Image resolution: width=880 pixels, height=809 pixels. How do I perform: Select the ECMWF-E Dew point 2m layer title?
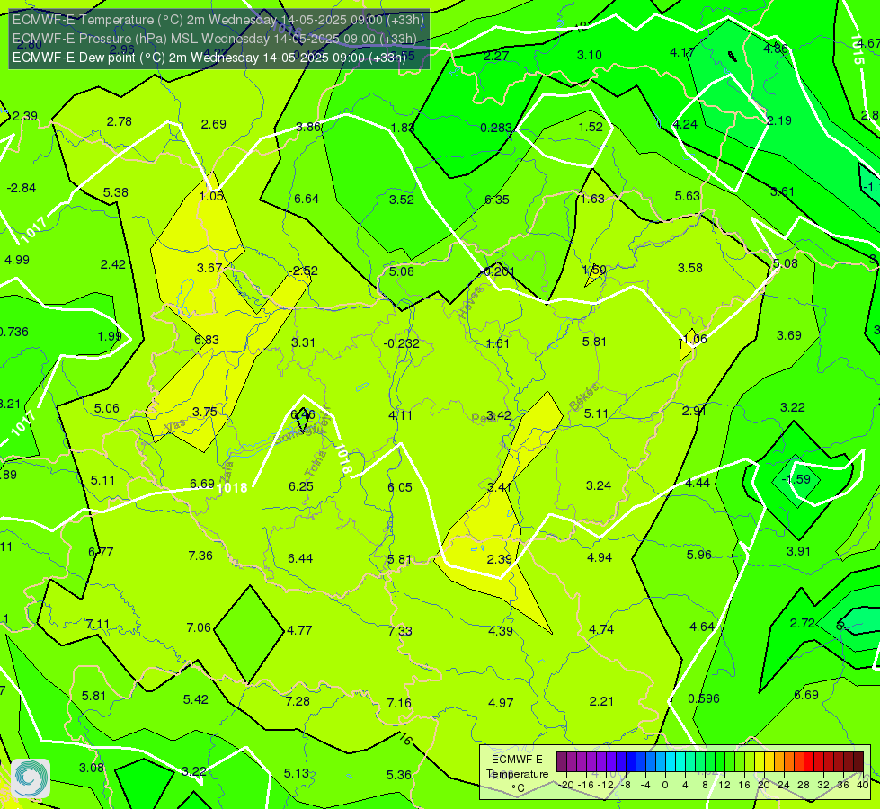click(209, 58)
